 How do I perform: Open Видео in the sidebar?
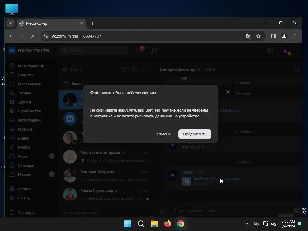pyautogui.click(x=23, y=138)
